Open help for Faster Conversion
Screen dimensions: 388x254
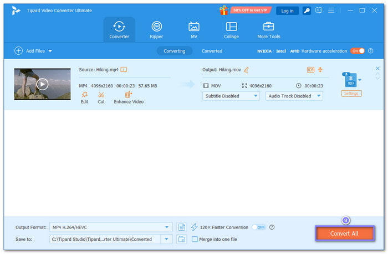point(272,227)
